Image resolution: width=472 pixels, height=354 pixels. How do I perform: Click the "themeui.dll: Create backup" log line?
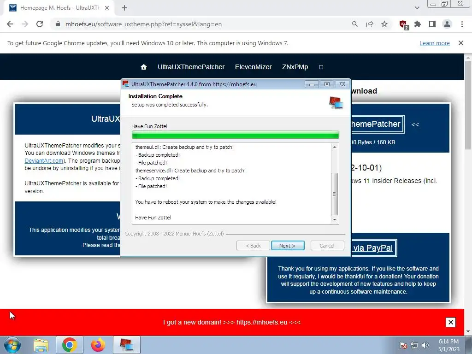pyautogui.click(x=184, y=147)
